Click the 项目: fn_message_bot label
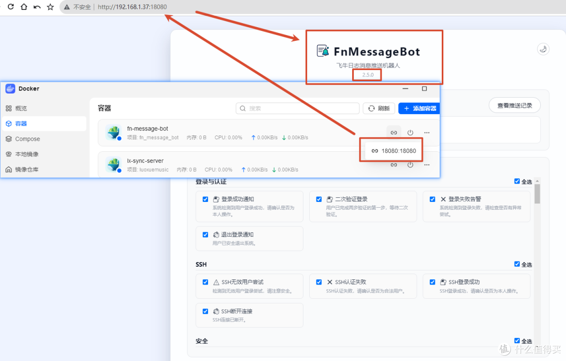 pyautogui.click(x=153, y=138)
